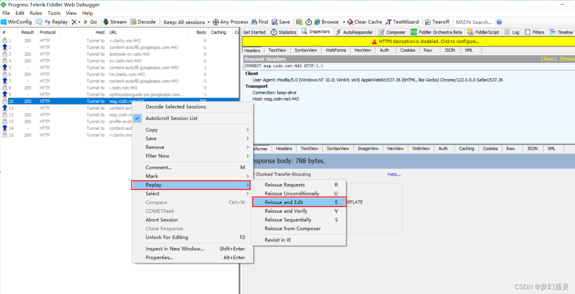
Task: Open the TextWizard tool
Action: [x=402, y=22]
